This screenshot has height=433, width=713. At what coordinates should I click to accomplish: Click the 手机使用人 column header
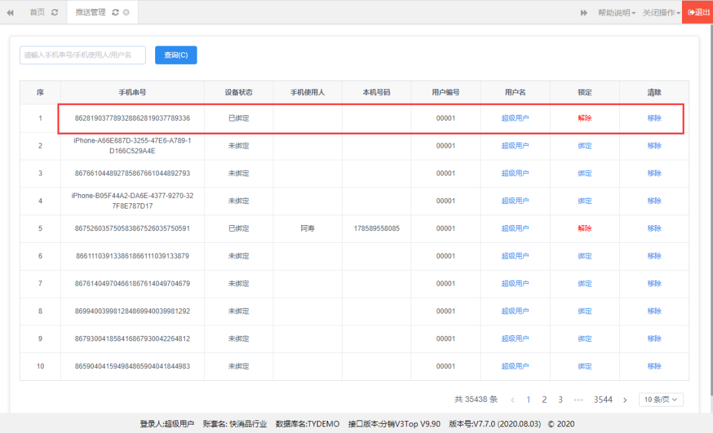(x=308, y=92)
